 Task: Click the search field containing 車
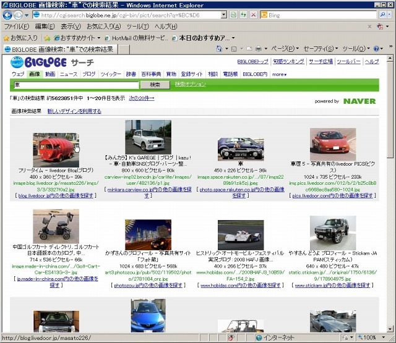tap(76, 85)
